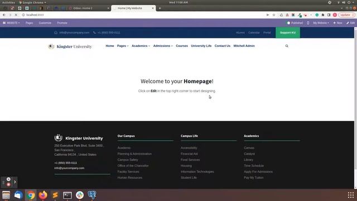The image size is (357, 201).
Task: Launch Firefox from the dock
Action: (x=43, y=195)
